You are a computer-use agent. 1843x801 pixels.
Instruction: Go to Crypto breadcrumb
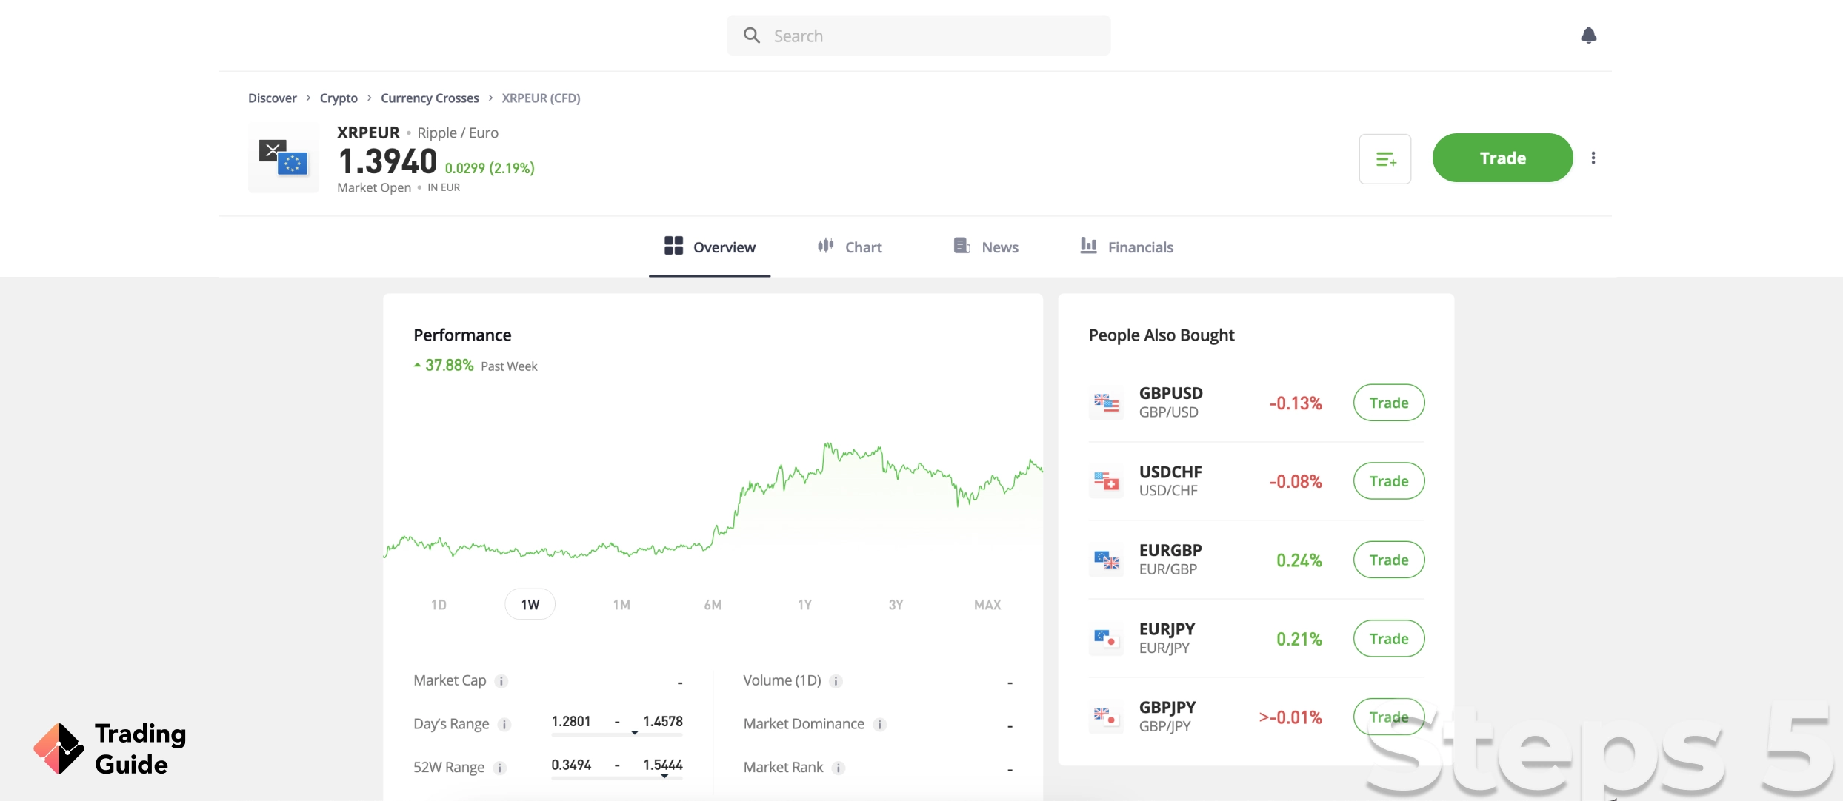(x=339, y=98)
